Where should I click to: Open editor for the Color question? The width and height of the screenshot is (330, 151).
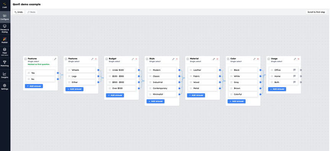254,59
